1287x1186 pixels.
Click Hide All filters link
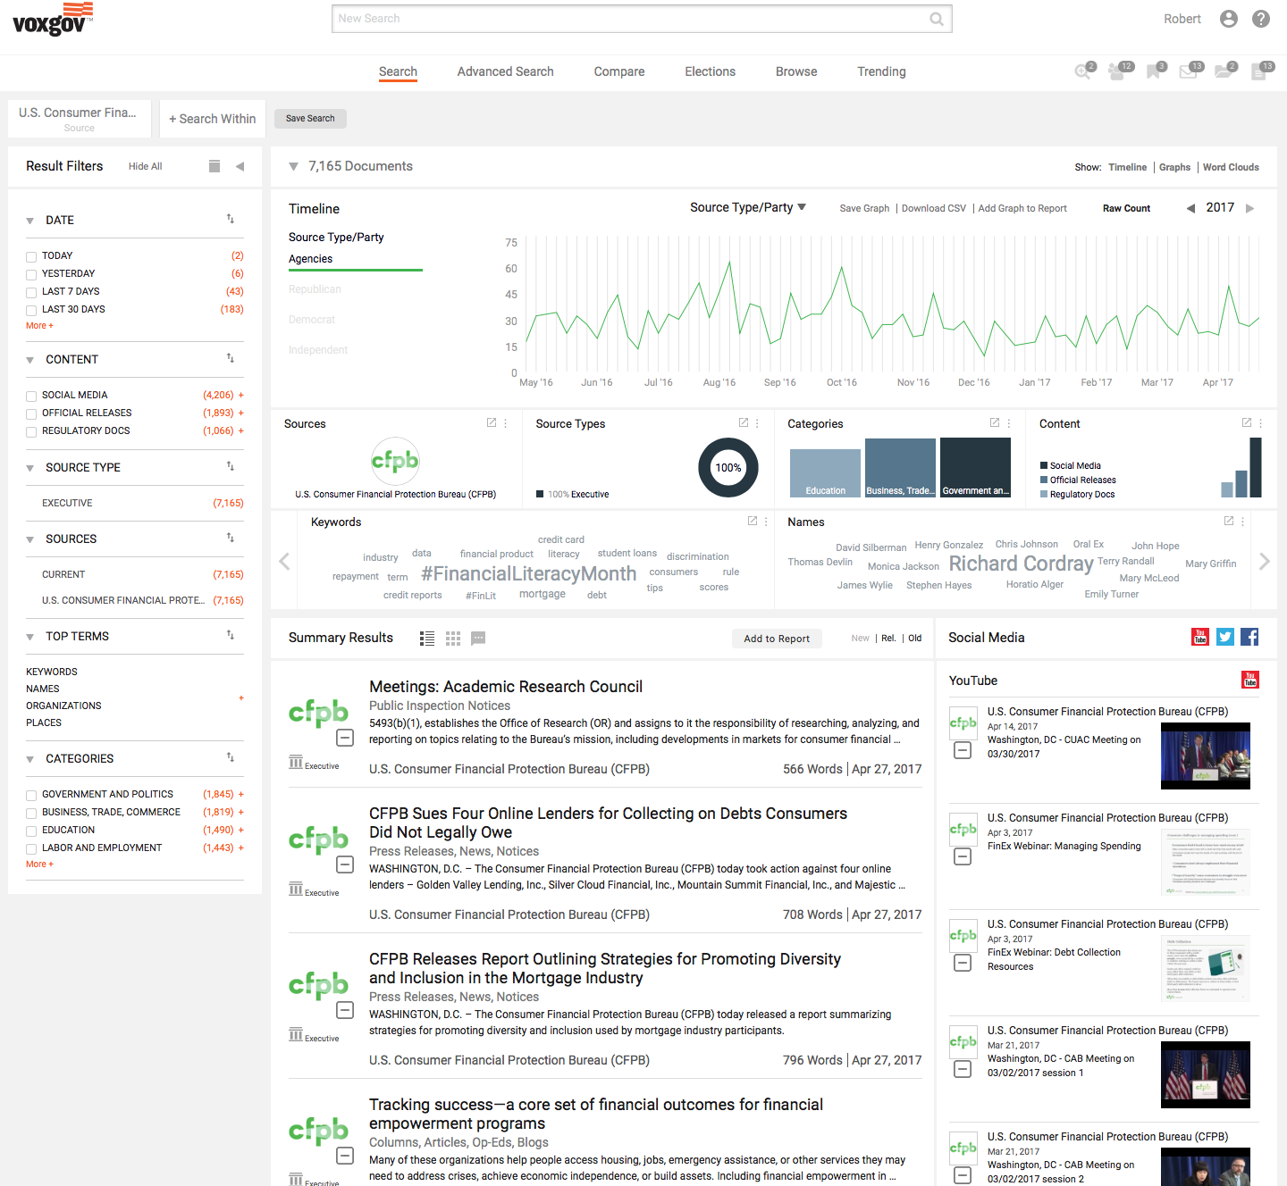tap(146, 166)
